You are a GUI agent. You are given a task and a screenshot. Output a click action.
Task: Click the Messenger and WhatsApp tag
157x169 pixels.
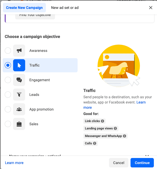(105, 136)
